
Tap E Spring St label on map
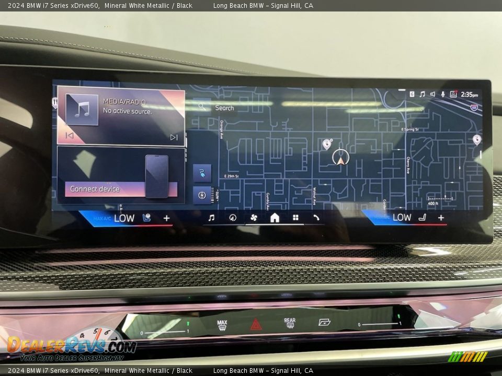click(x=410, y=130)
